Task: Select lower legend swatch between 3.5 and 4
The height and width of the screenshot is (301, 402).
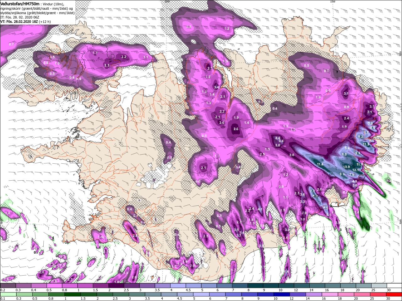Action: (153, 294)
